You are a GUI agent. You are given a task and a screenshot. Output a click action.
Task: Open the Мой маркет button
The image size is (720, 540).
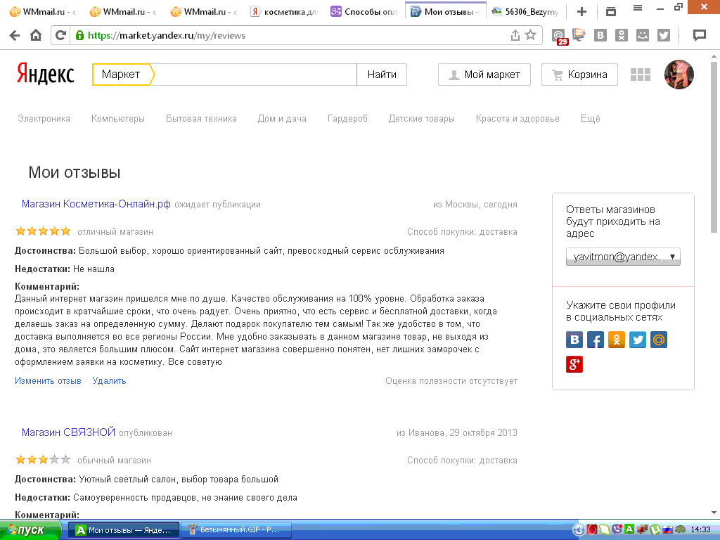tap(484, 75)
